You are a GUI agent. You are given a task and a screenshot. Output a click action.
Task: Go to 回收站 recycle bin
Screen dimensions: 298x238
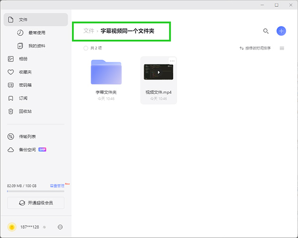tap(25, 111)
